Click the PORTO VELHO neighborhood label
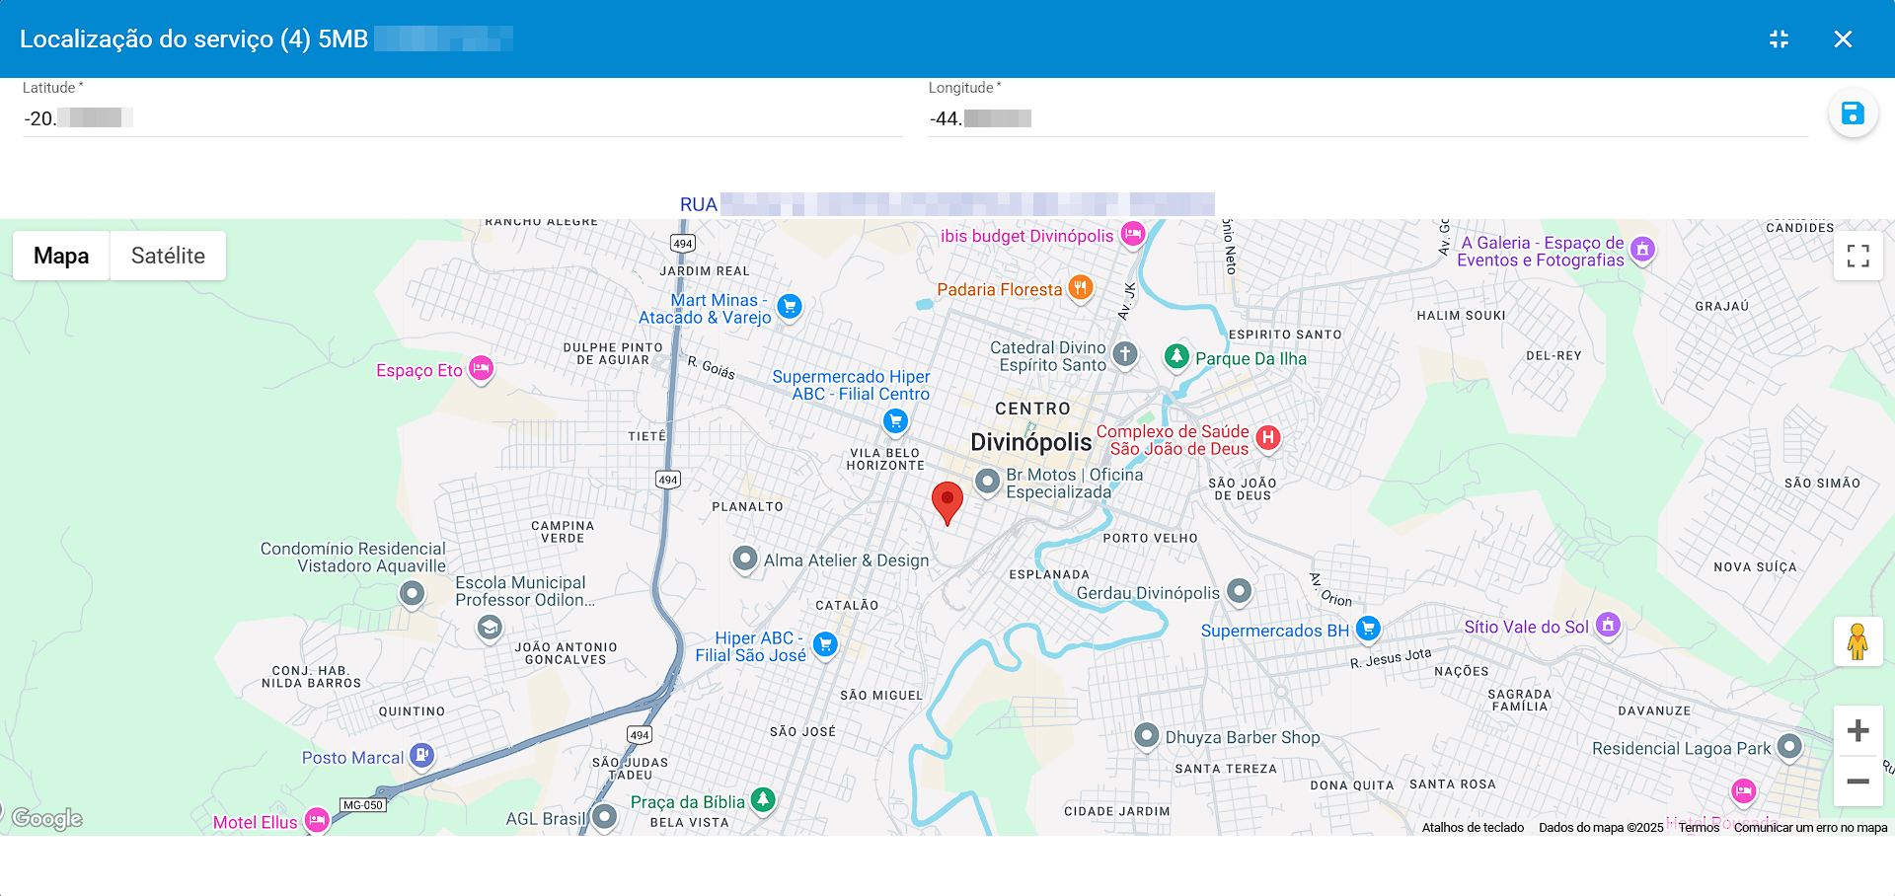The height and width of the screenshot is (896, 1895). click(x=1150, y=539)
